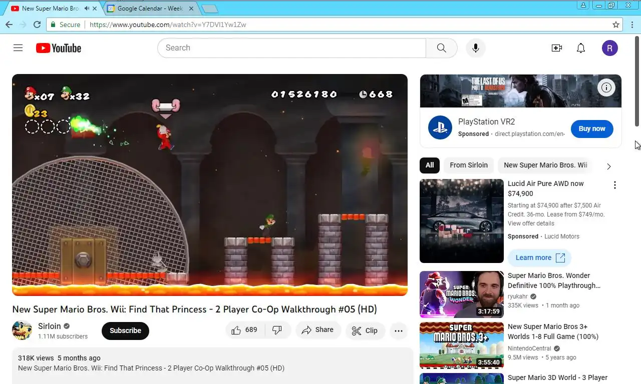Click 318K views 5 months ago

coord(59,358)
